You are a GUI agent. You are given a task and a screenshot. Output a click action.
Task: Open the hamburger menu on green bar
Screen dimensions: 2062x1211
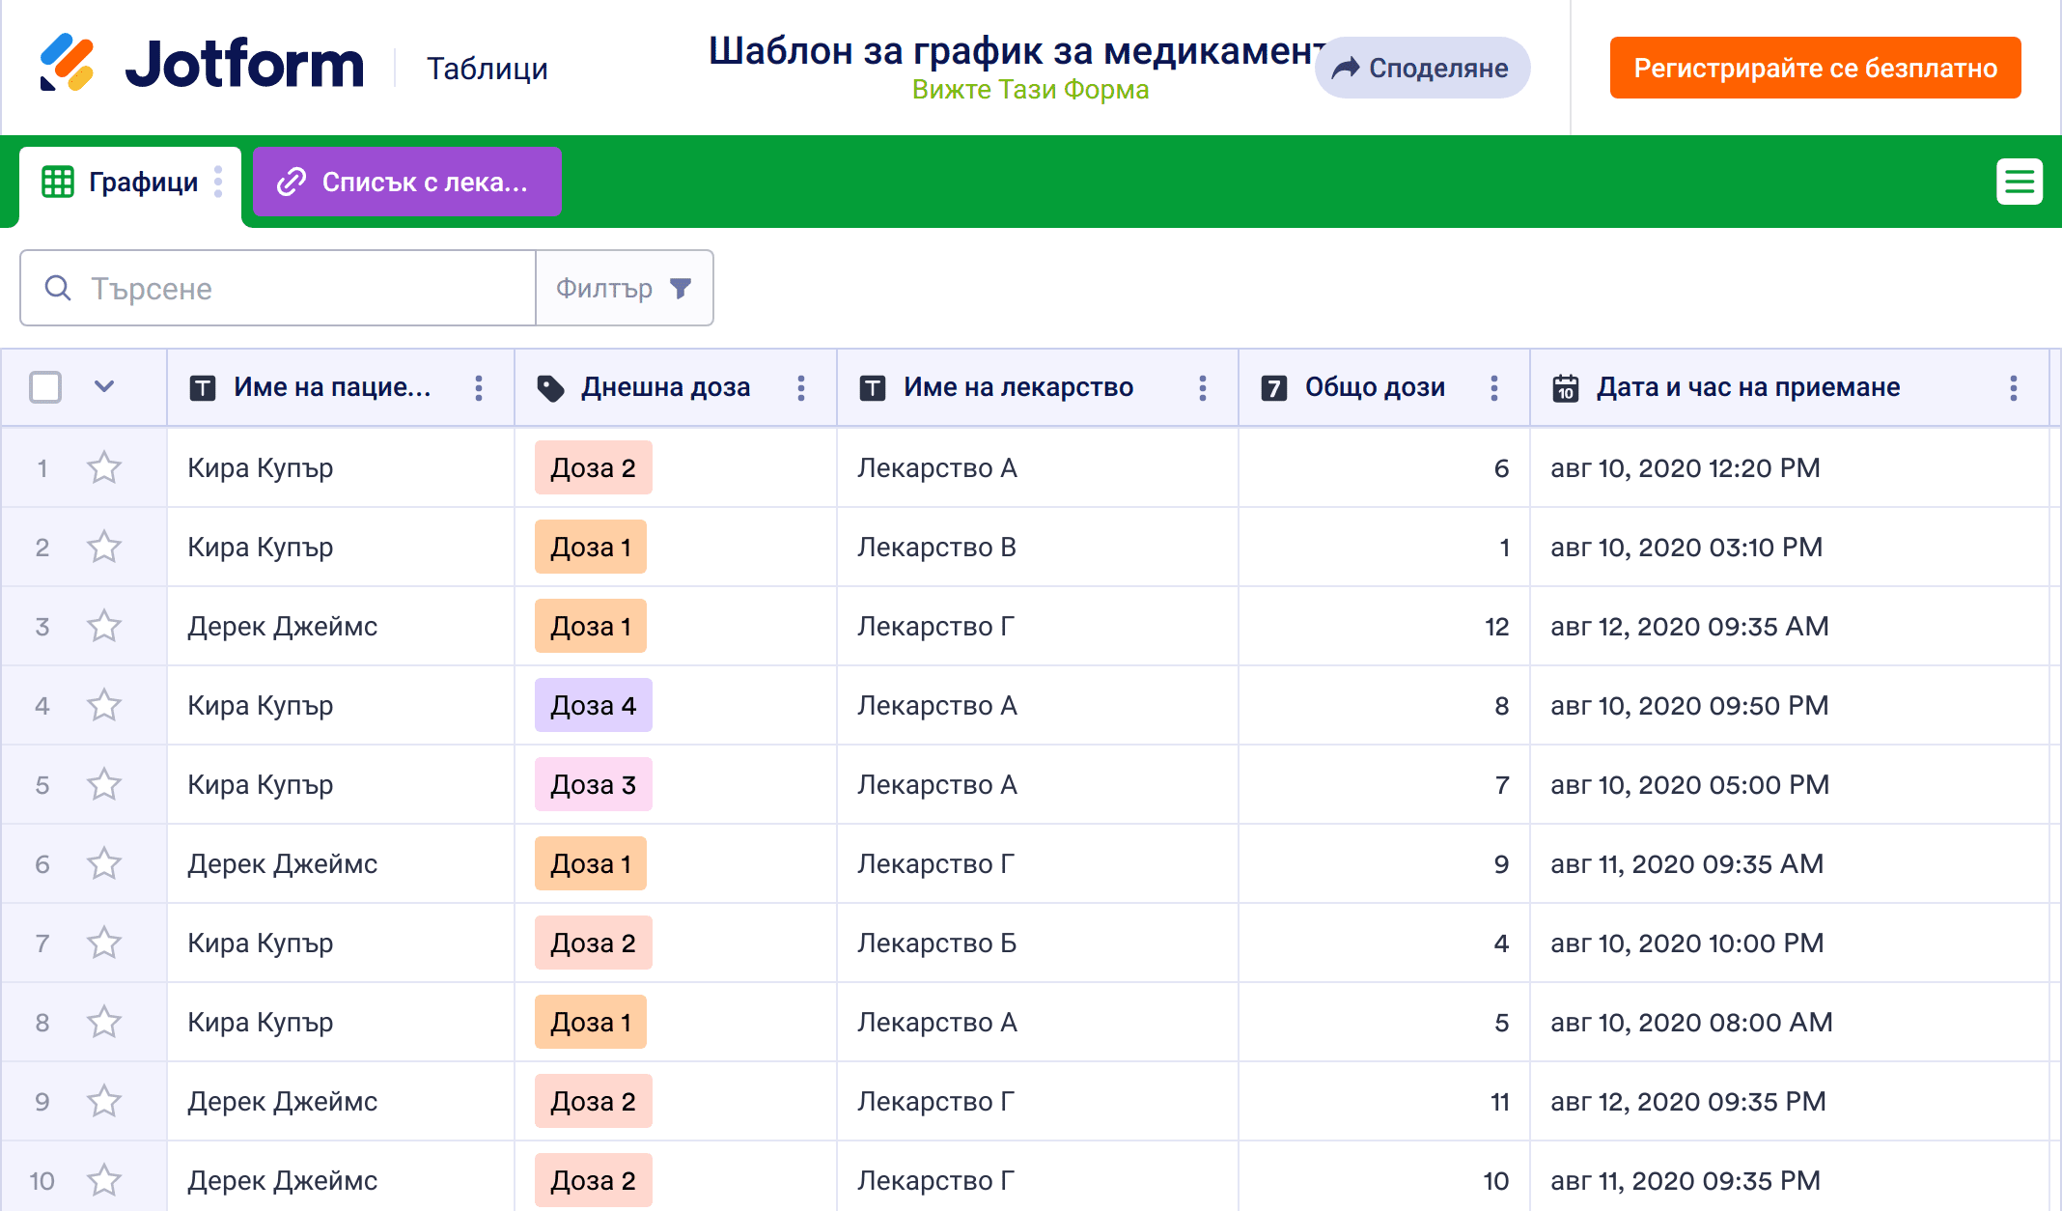[x=2019, y=182]
